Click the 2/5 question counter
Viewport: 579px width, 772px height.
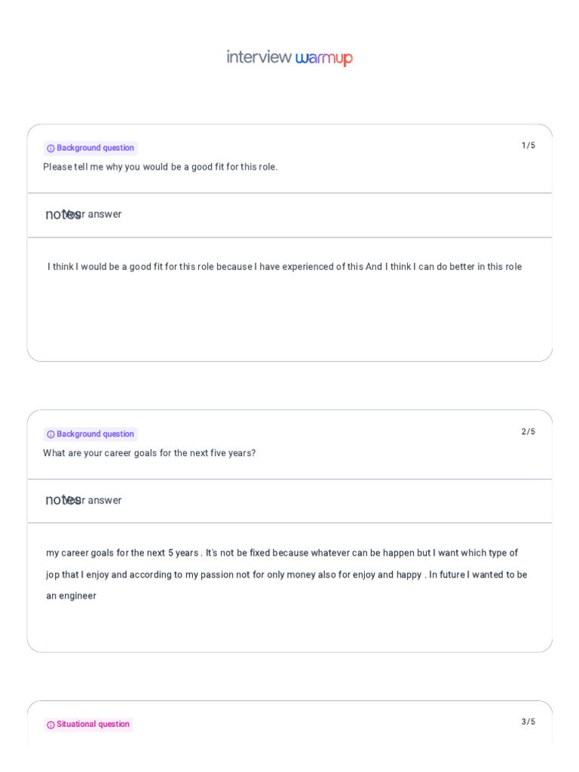[x=528, y=432]
